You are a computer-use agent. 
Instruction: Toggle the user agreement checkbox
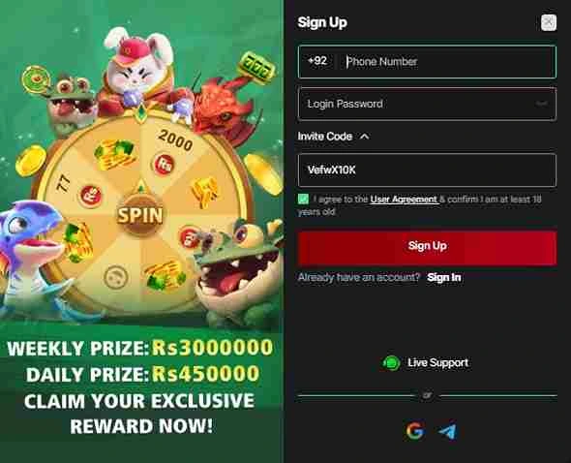pos(303,200)
